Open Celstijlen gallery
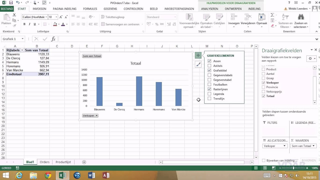The image size is (320, 180). tap(219, 21)
